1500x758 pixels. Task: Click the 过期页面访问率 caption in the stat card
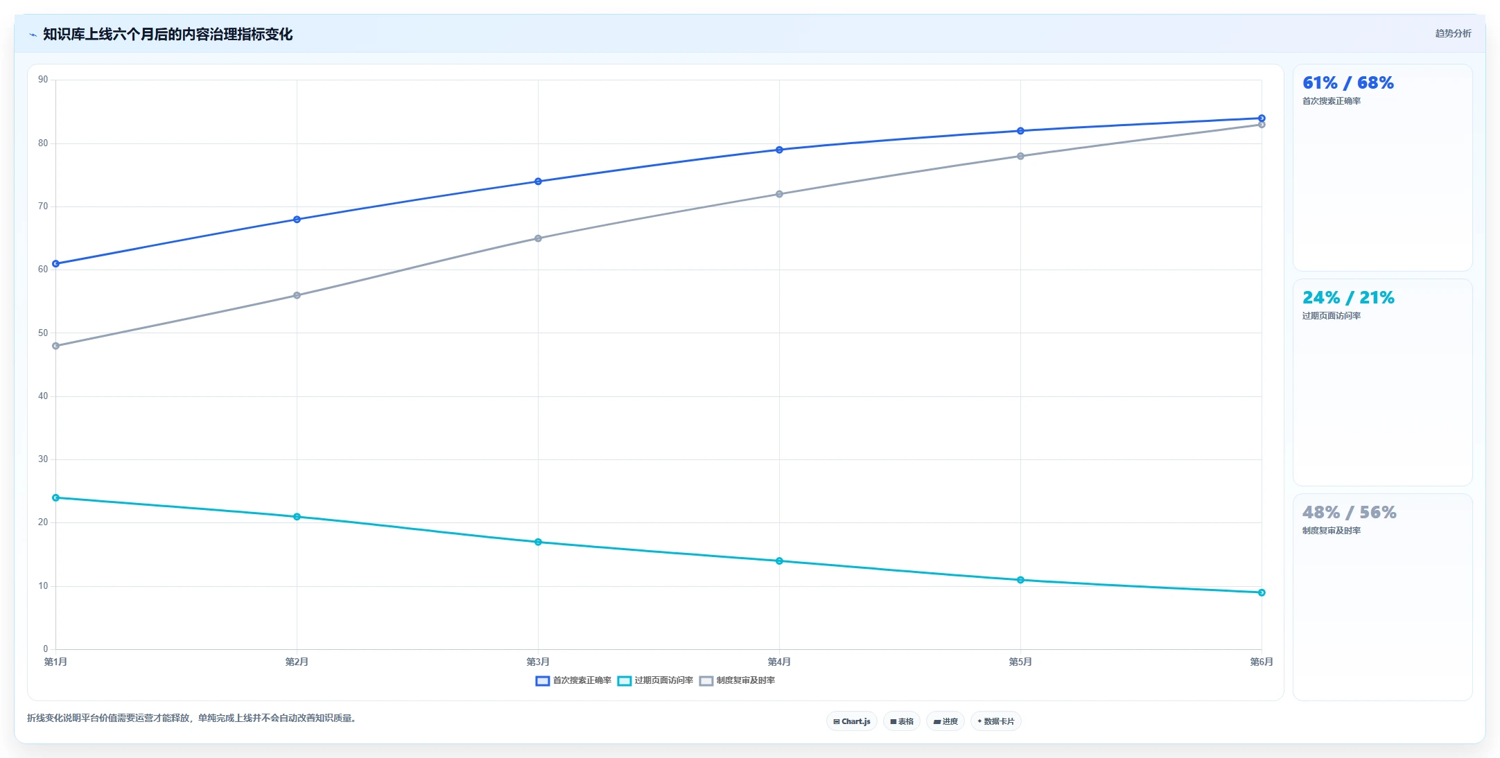pyautogui.click(x=1331, y=316)
